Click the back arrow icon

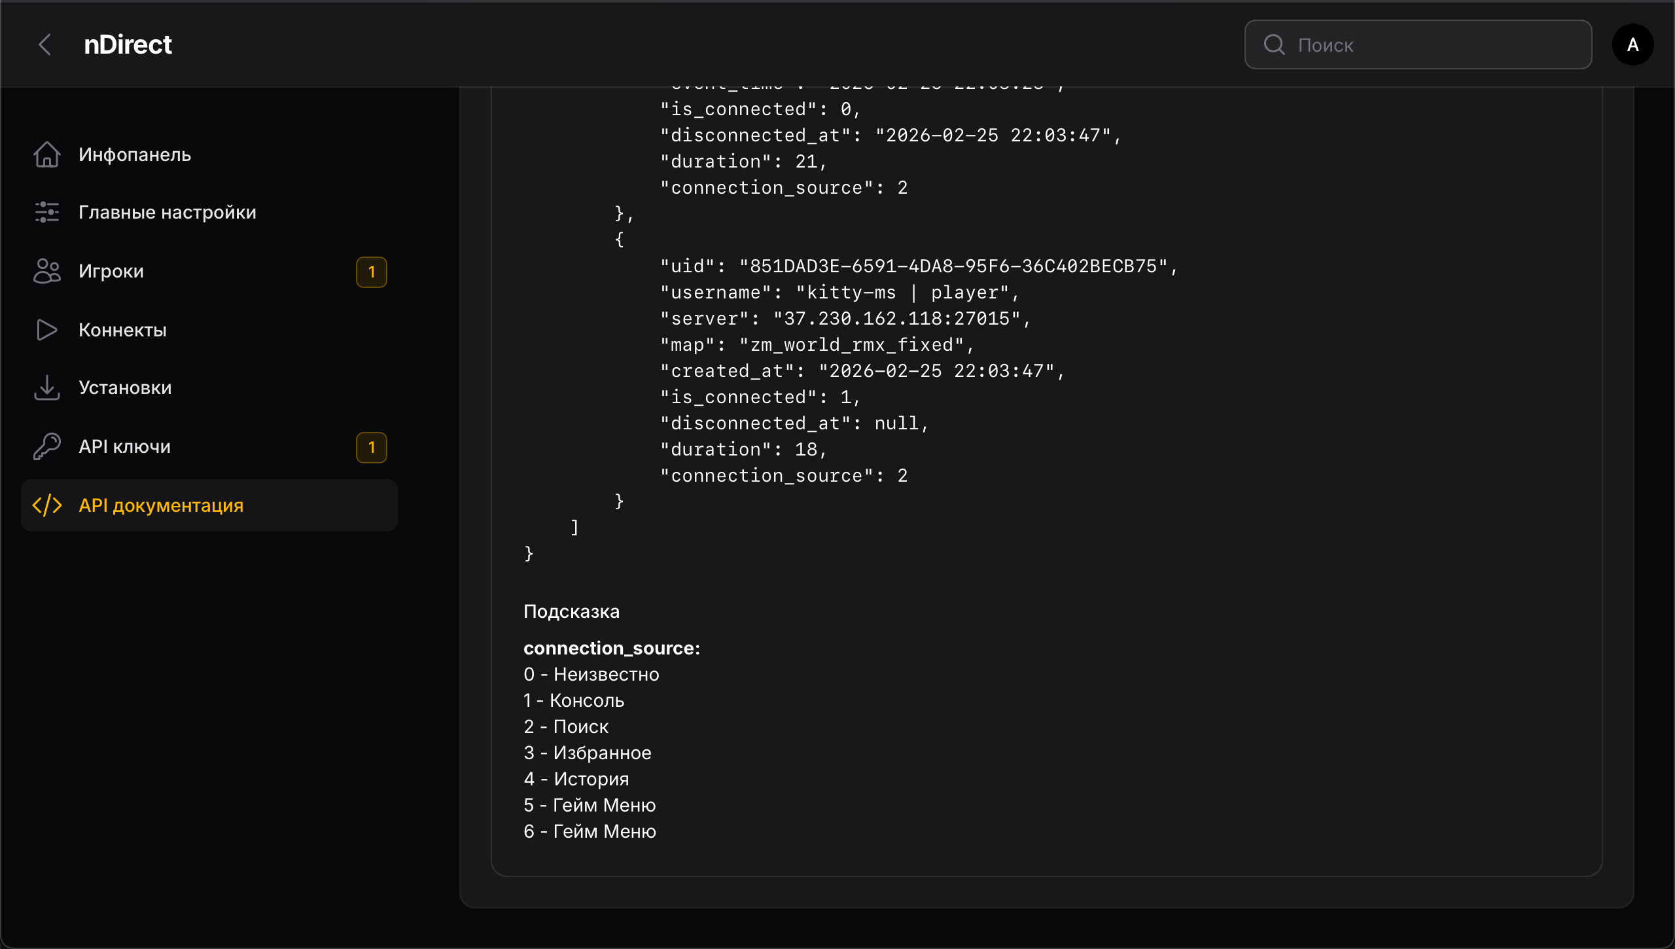[x=44, y=45]
